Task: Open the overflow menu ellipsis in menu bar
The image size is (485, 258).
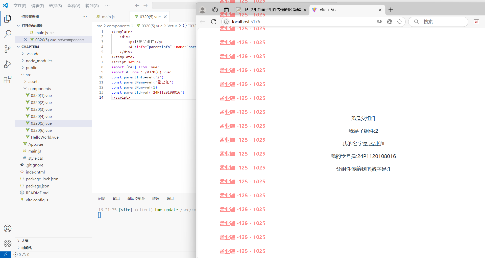Action: coord(107,5)
